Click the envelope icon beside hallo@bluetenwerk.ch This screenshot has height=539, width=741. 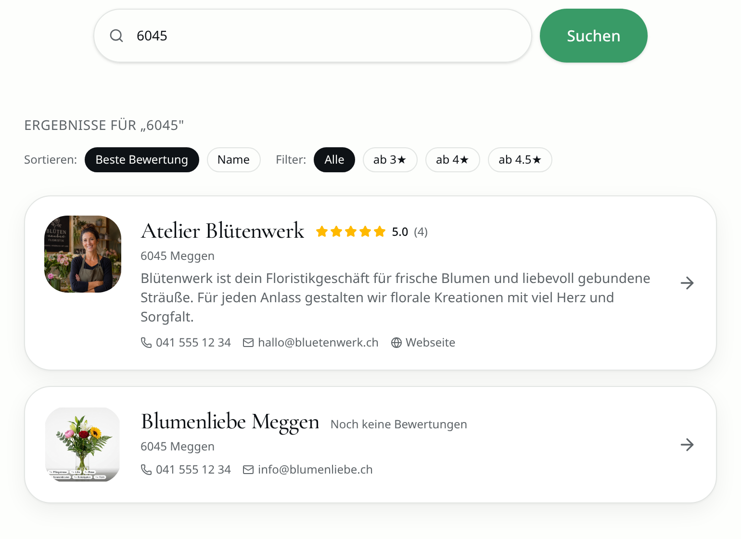point(248,343)
